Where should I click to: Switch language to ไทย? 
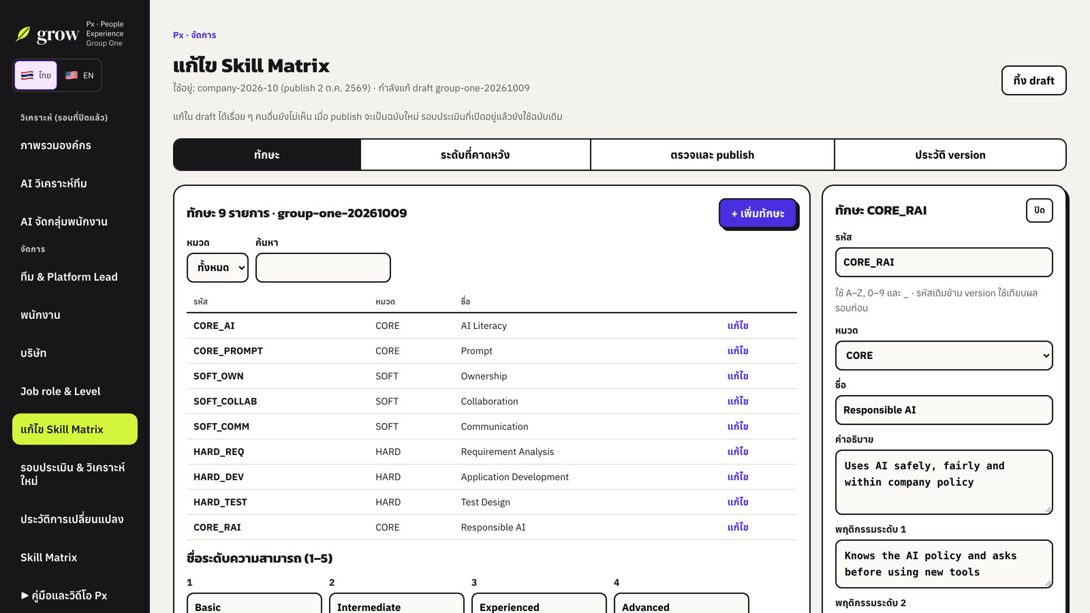click(x=35, y=76)
